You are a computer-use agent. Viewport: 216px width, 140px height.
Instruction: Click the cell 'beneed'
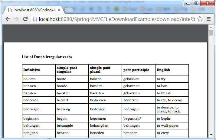tap(72, 133)
